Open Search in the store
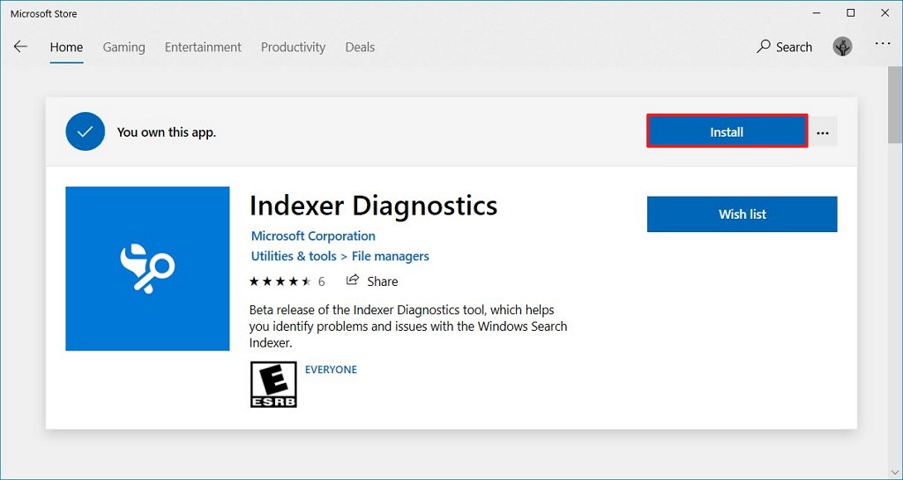The image size is (903, 480). pos(784,48)
